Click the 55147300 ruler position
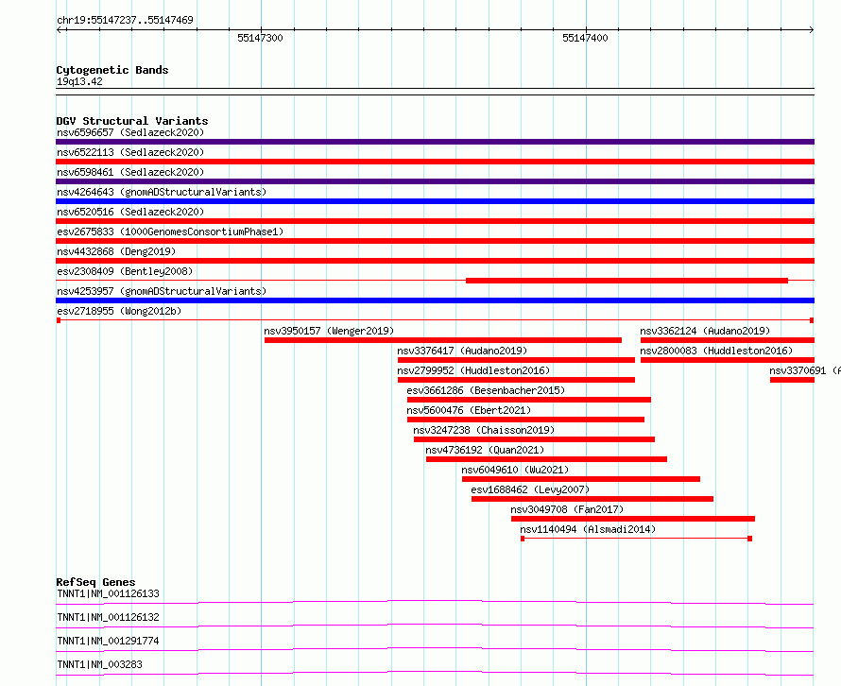The image size is (841, 686). [x=260, y=38]
